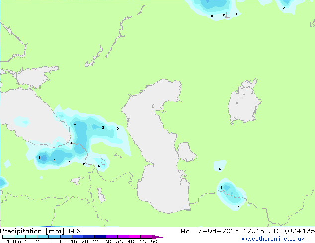This screenshot has width=315, height=243.
Task: Click the legend arrow tip above 50 mm
Action: (157, 237)
